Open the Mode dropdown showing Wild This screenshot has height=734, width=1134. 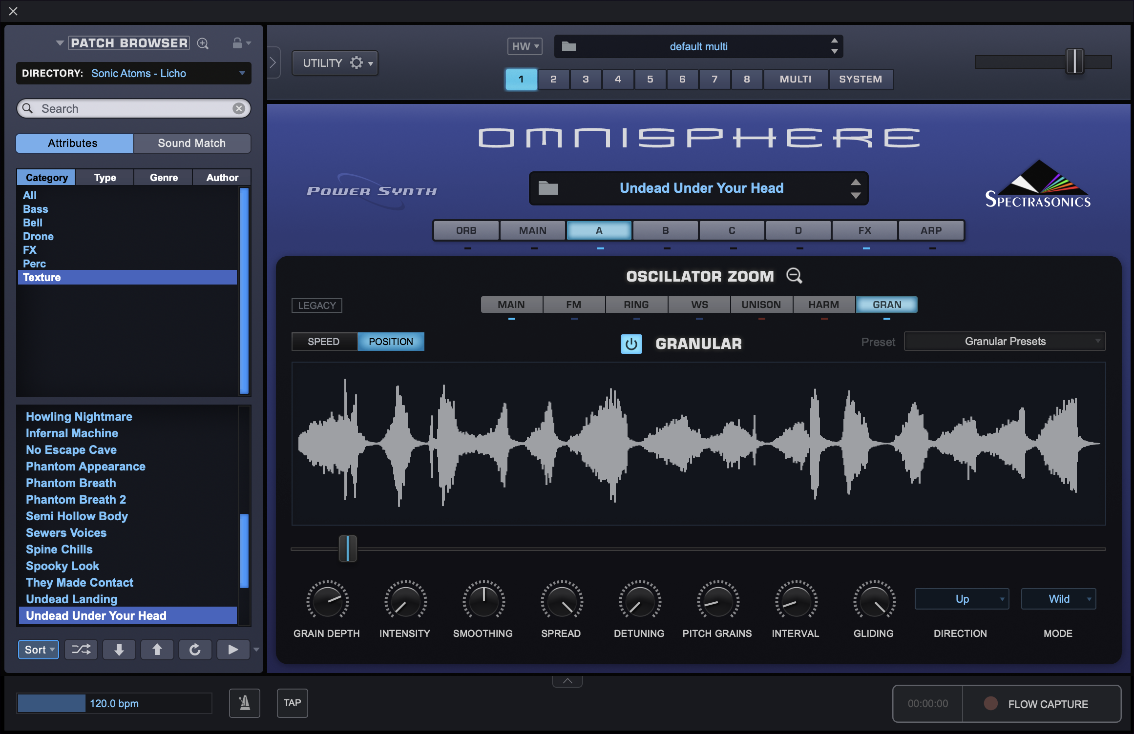pyautogui.click(x=1059, y=599)
